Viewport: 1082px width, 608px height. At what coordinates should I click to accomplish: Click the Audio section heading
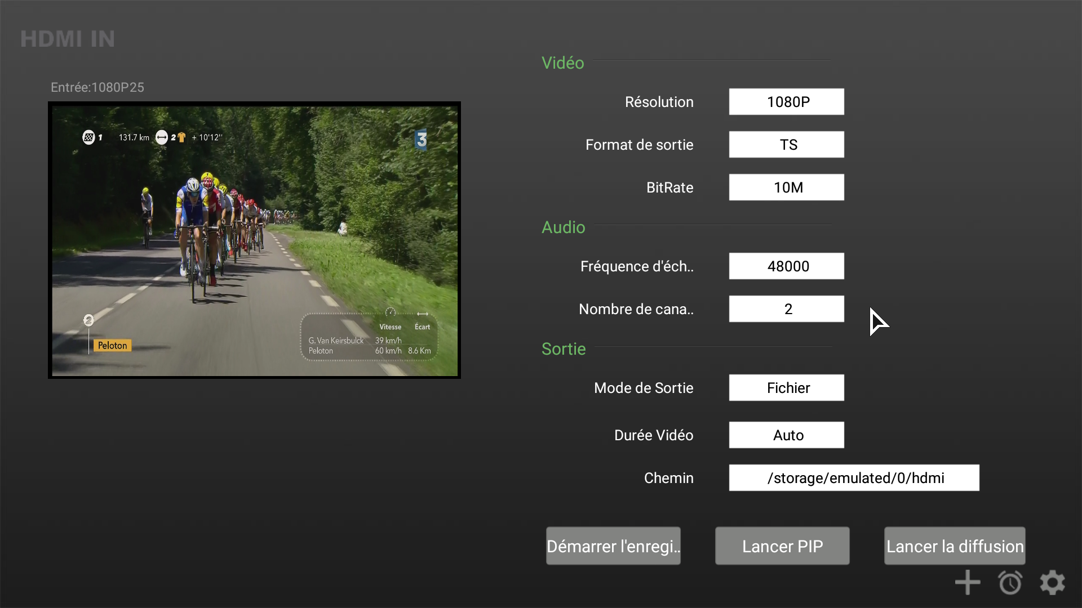coord(563,227)
